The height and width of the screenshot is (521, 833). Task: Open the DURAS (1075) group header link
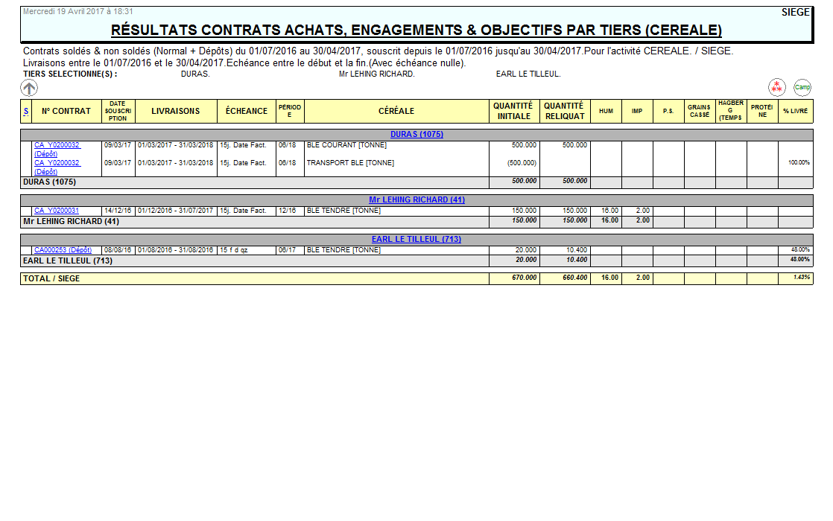[x=416, y=133]
